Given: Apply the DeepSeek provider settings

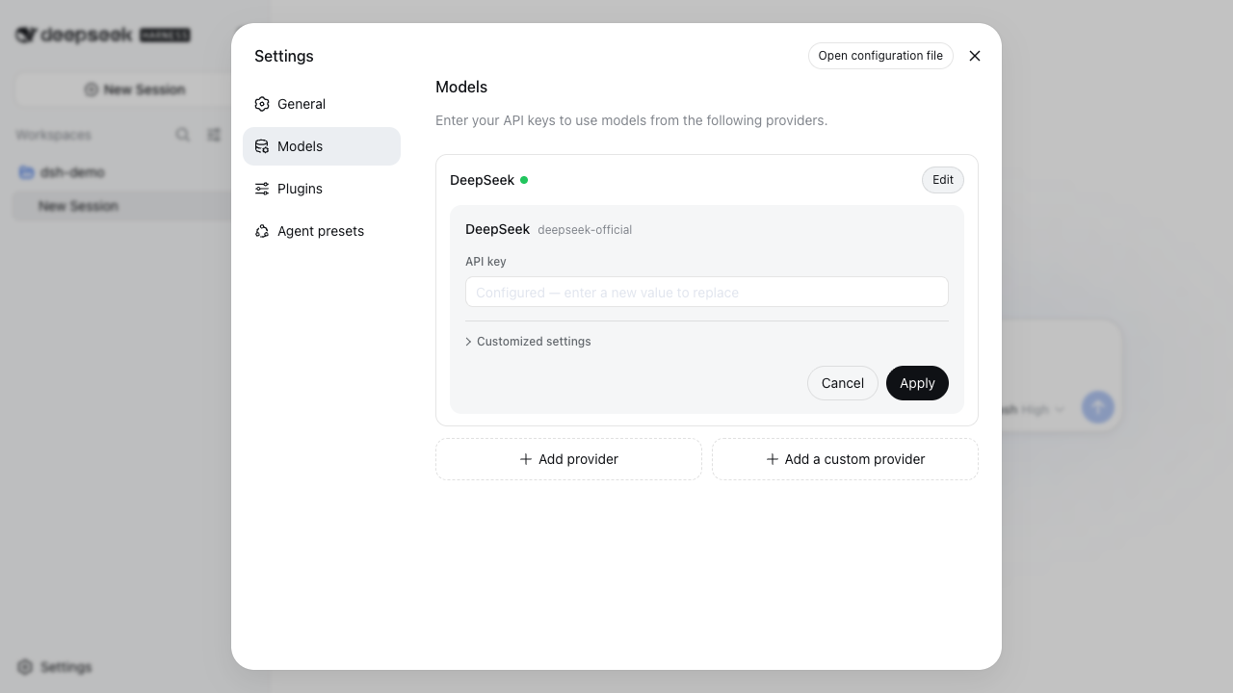Looking at the screenshot, I should pos(917,383).
